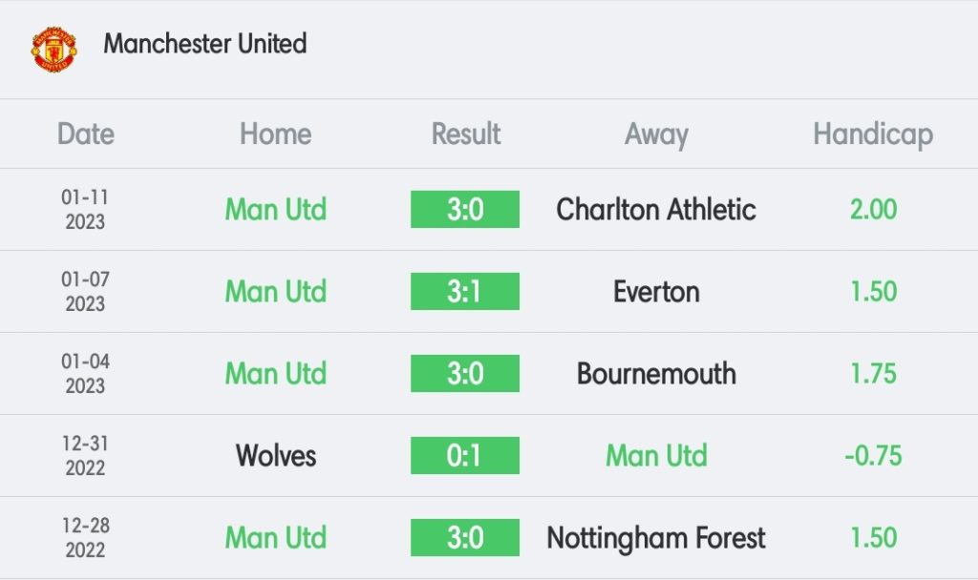Click the Charlton Athletic team name

click(656, 209)
